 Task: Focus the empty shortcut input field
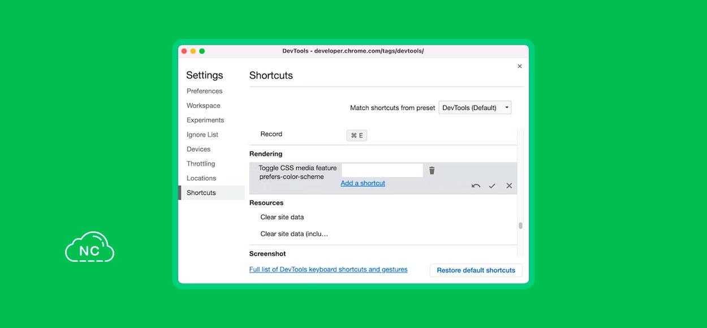(382, 170)
